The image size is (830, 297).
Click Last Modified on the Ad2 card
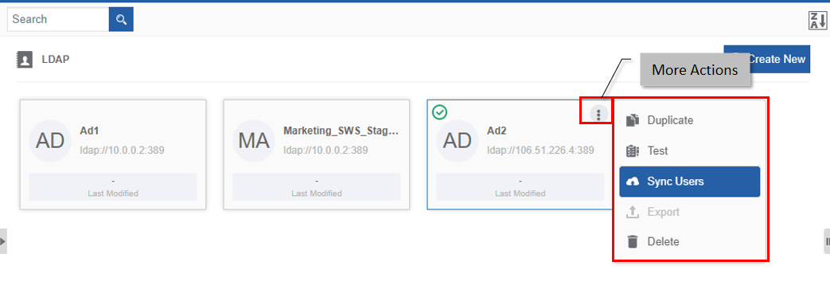coord(520,193)
